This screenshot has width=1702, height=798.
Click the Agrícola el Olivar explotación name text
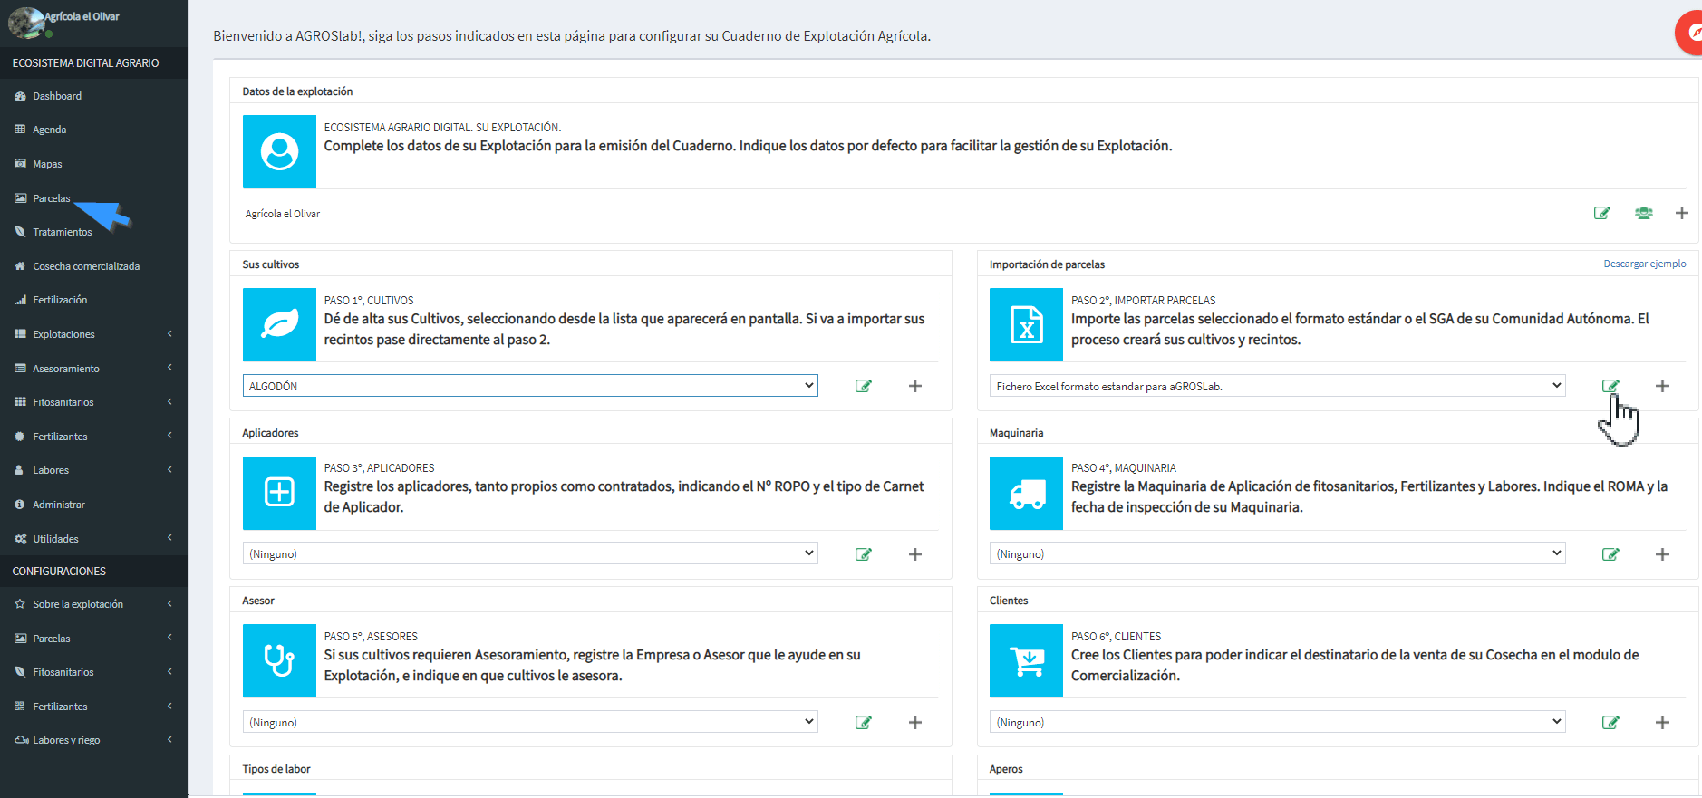[283, 214]
